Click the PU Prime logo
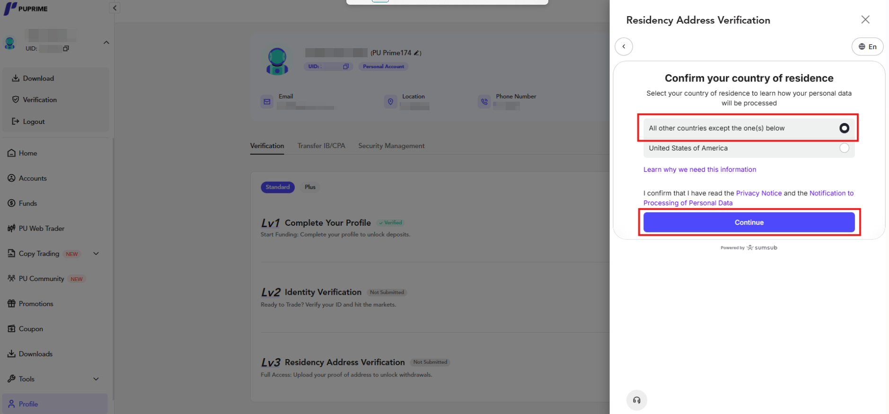 point(26,9)
